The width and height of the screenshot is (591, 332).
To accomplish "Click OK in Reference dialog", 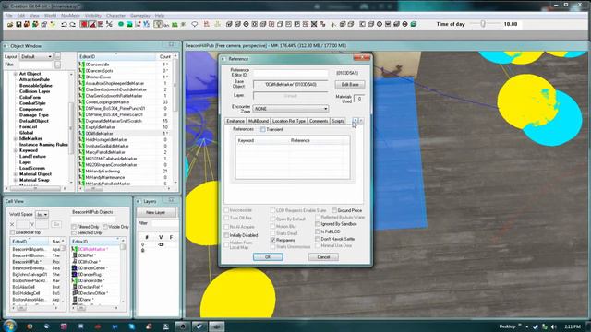I will pyautogui.click(x=268, y=257).
